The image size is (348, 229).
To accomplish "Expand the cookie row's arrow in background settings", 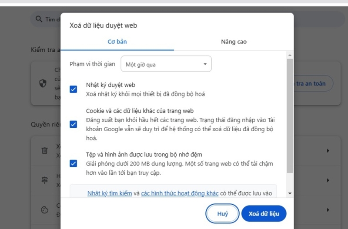I will (328, 210).
